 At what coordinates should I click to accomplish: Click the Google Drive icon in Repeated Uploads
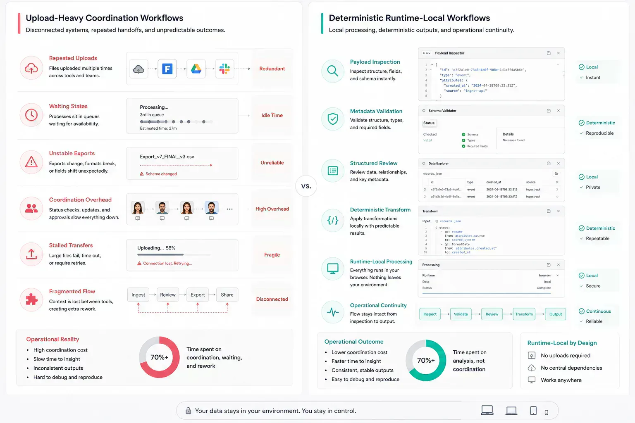point(196,69)
